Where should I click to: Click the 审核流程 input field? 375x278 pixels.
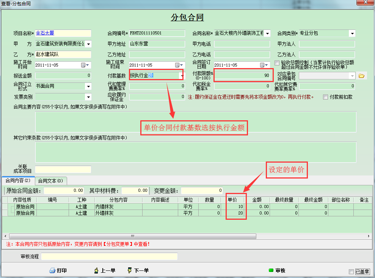click(109, 256)
